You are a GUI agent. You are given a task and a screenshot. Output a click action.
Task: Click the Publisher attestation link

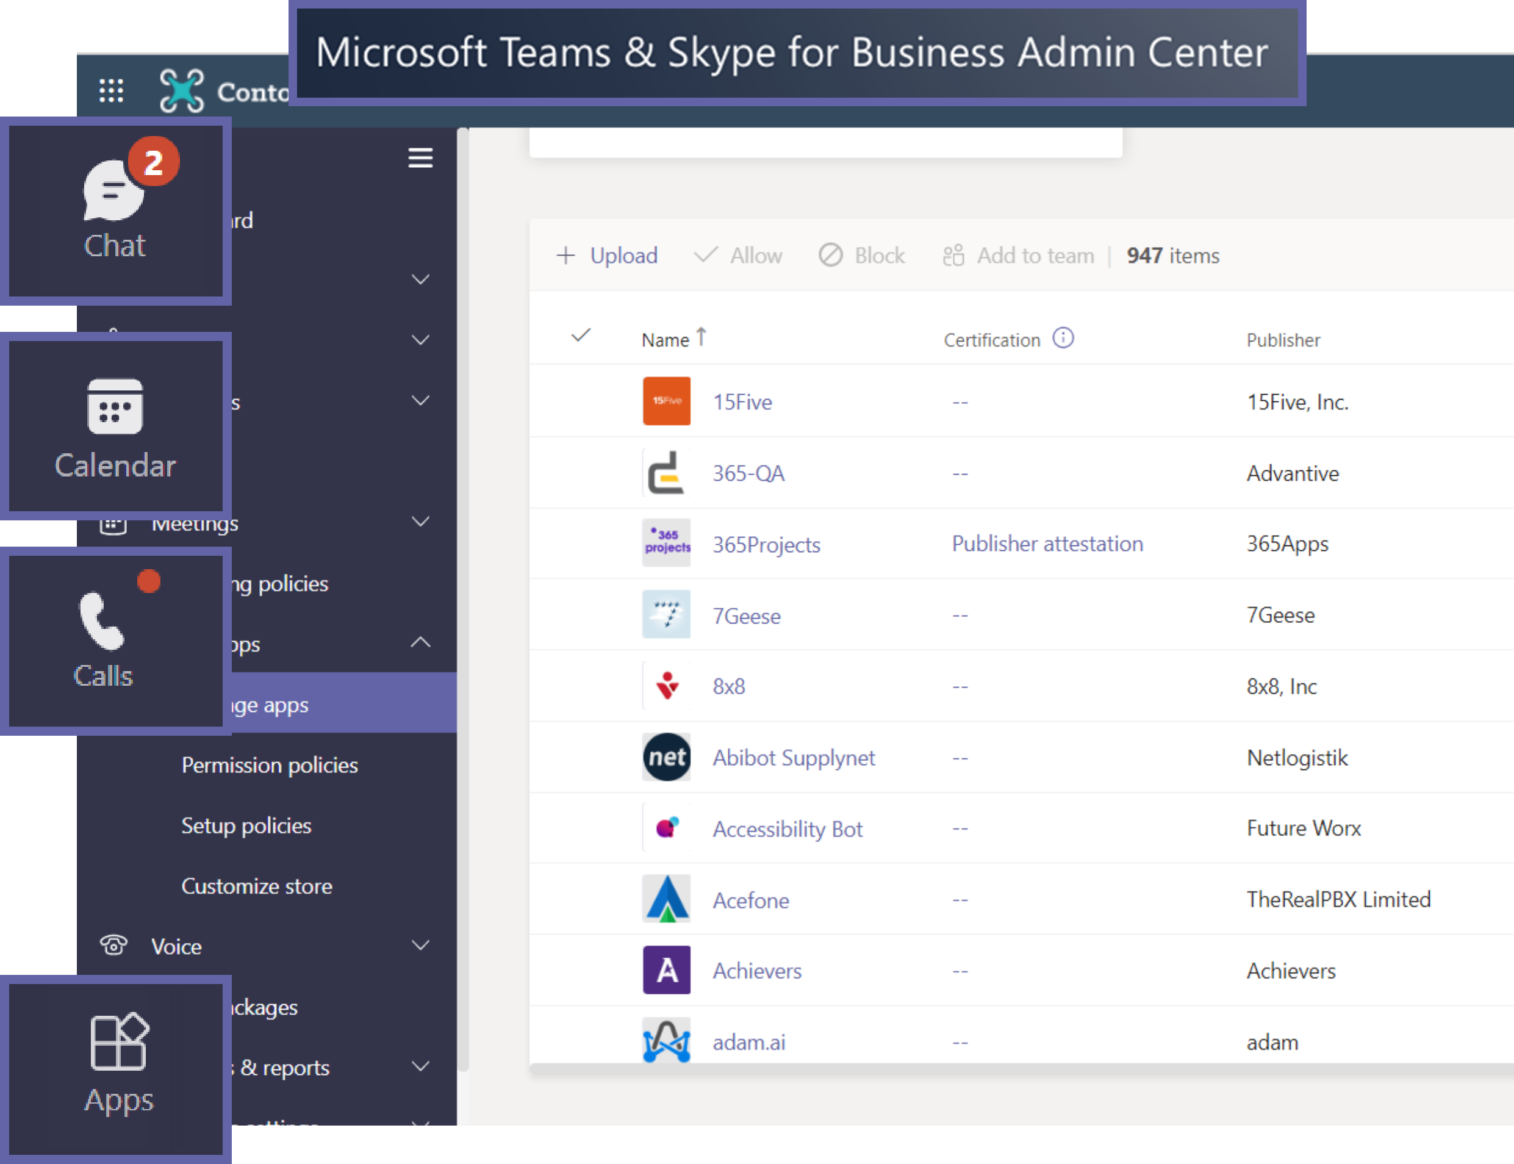(x=1047, y=544)
